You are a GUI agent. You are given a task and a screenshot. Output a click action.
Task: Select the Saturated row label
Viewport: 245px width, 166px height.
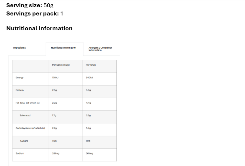25,115
